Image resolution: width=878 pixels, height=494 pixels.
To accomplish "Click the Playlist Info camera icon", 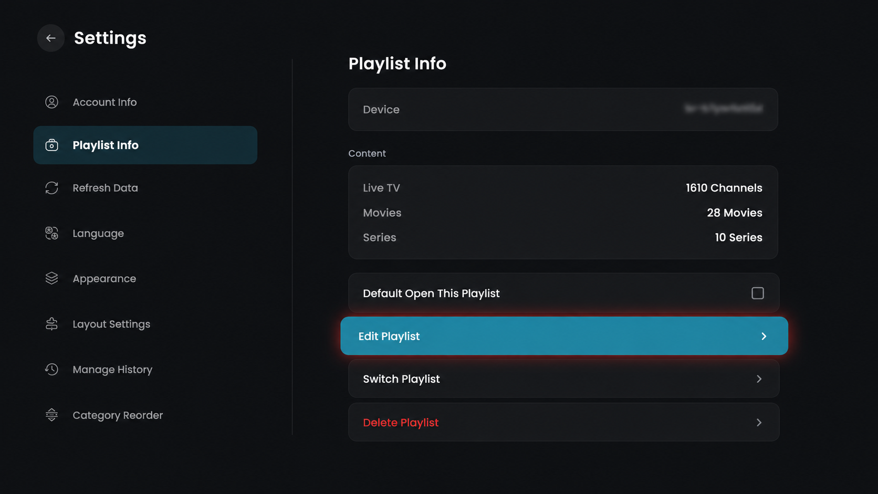I will tap(51, 145).
